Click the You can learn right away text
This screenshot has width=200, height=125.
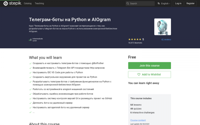click(144, 83)
